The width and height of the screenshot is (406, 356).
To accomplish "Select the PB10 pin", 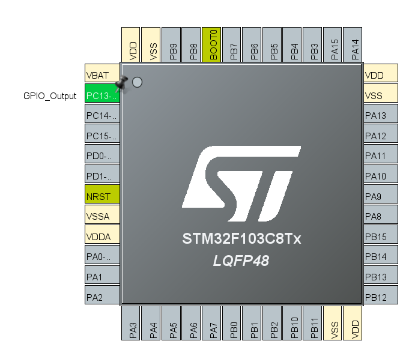I will pos(292,323).
